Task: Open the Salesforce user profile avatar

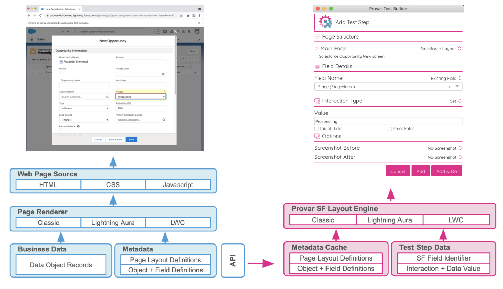Action: tap(197, 32)
